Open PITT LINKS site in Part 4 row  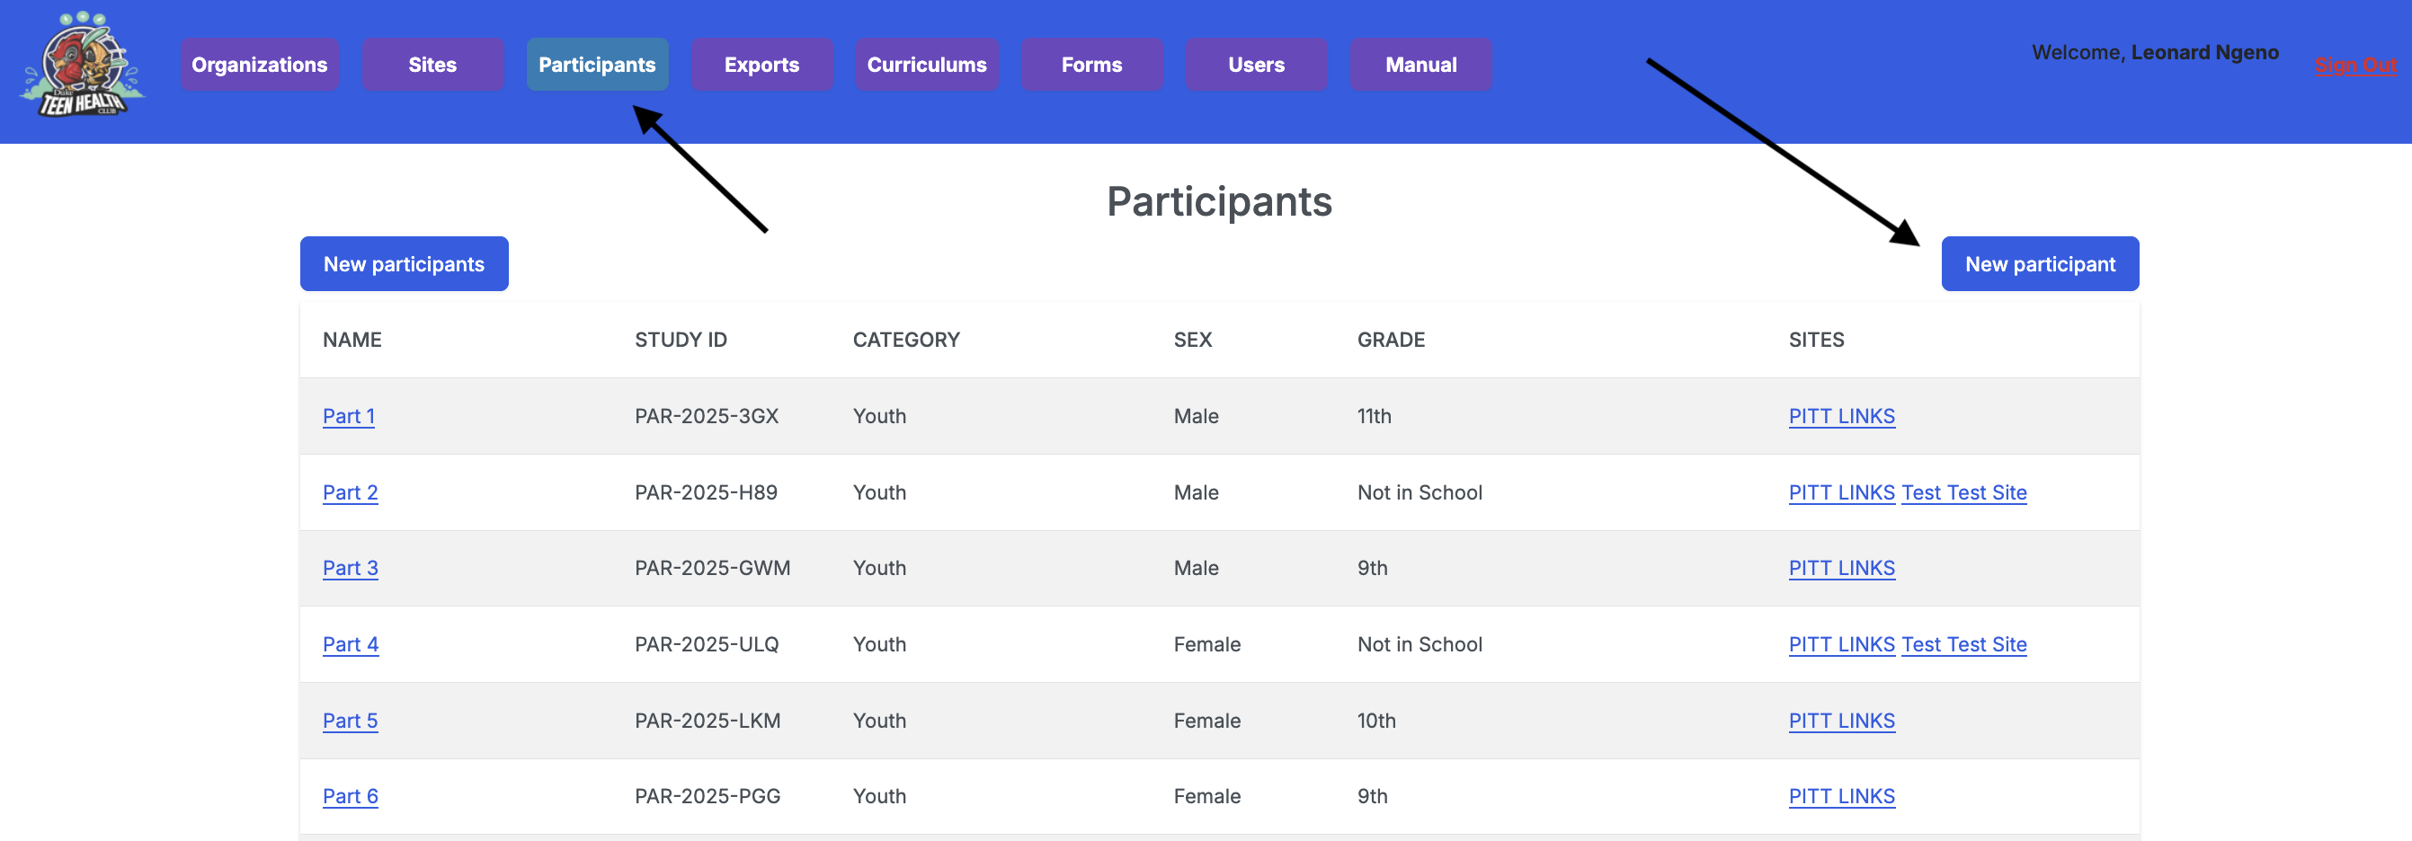[x=1842, y=644]
